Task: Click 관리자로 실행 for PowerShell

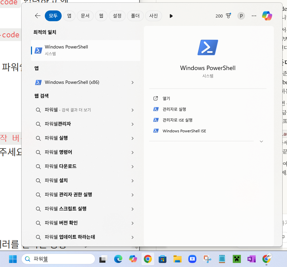Action: coord(174,109)
